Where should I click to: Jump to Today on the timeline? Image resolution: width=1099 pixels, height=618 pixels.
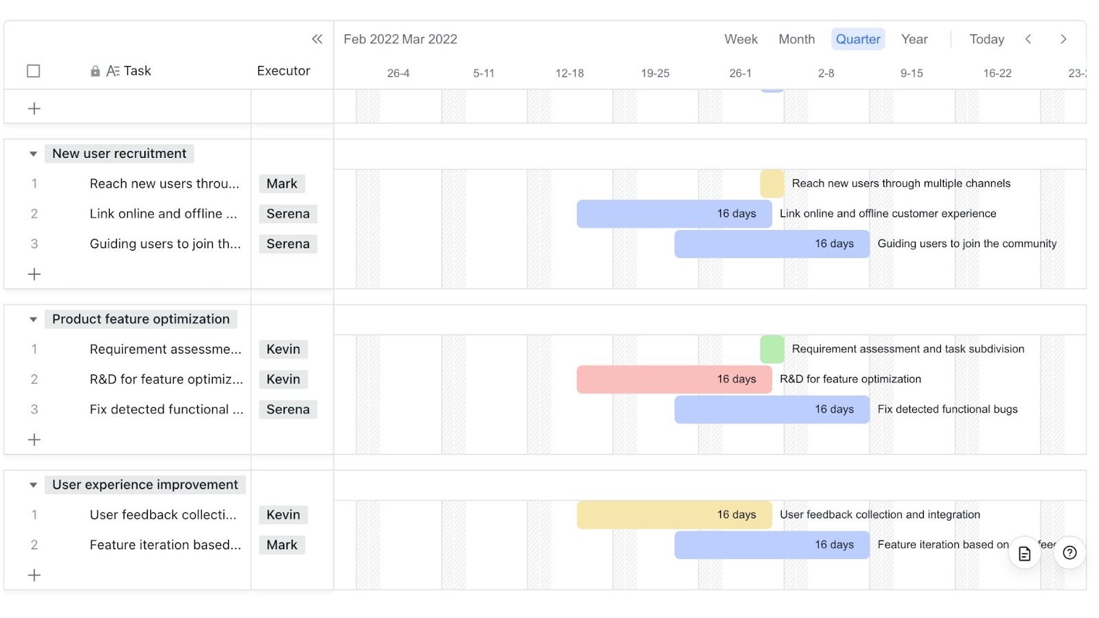986,39
